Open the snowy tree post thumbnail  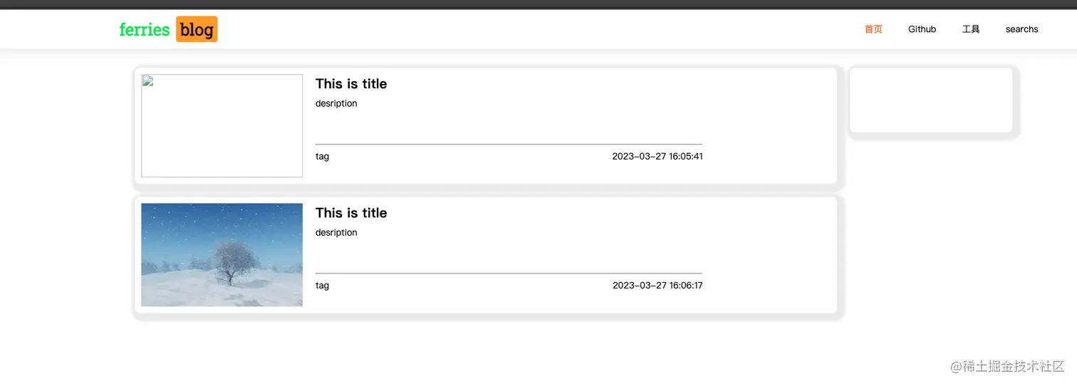(x=222, y=255)
